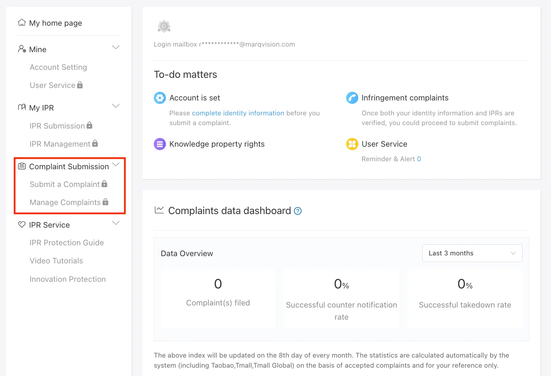Image resolution: width=551 pixels, height=376 pixels.
Task: Click the purple Knowledge property rights icon
Action: (x=160, y=144)
